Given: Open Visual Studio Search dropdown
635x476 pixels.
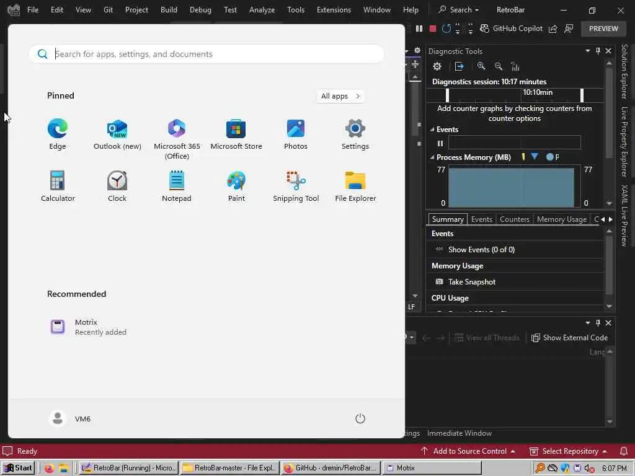Looking at the screenshot, I should pos(460,10).
